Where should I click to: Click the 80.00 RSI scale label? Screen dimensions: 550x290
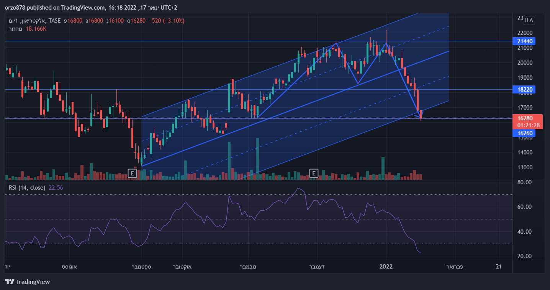click(x=524, y=182)
